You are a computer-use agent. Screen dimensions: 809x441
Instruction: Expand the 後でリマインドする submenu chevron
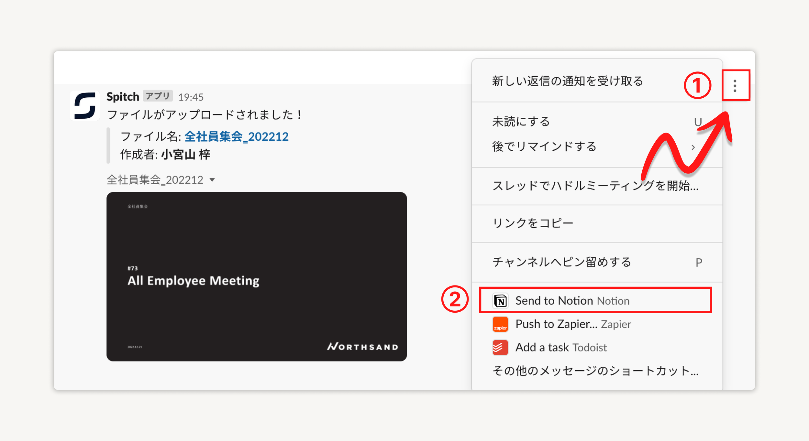click(693, 147)
